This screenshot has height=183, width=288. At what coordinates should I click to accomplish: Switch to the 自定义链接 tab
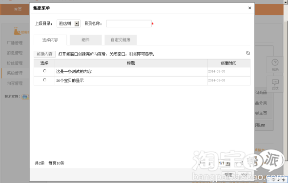[x=121, y=40]
